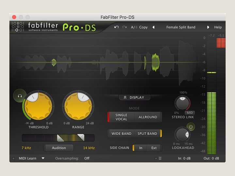Click the 14 kHz frequency value
Image resolution: width=235 pixels, height=176 pixels.
(89, 148)
